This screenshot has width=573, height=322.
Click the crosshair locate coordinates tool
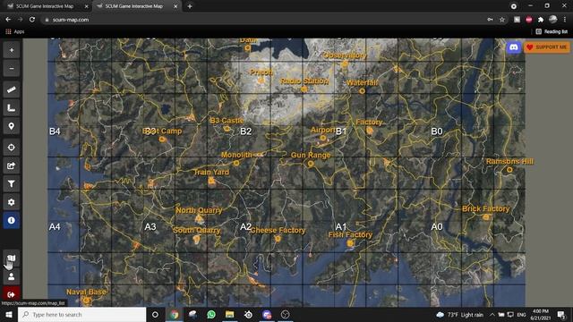[x=12, y=147]
